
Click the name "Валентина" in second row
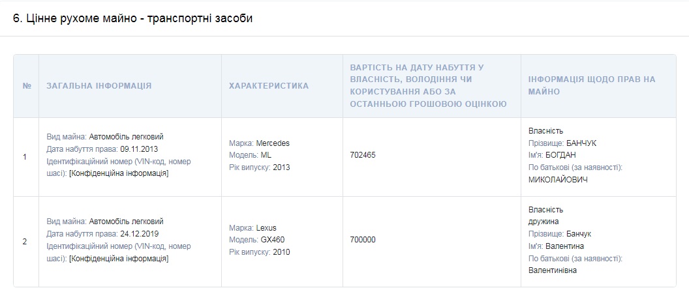coord(565,246)
